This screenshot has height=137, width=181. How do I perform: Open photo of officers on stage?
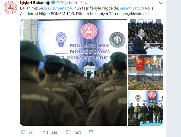[145, 108]
